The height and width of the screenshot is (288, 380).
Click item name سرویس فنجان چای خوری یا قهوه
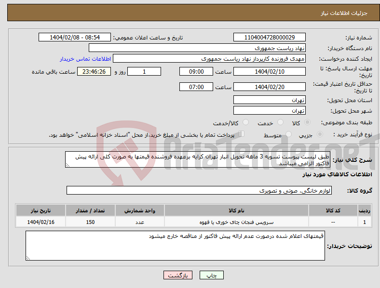[236, 222]
